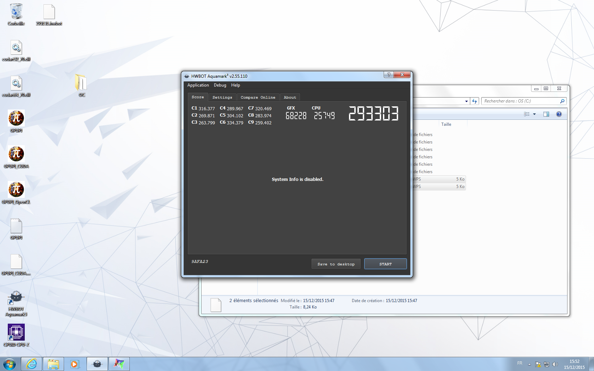Open the Debug menu in Aquamark

tap(220, 85)
